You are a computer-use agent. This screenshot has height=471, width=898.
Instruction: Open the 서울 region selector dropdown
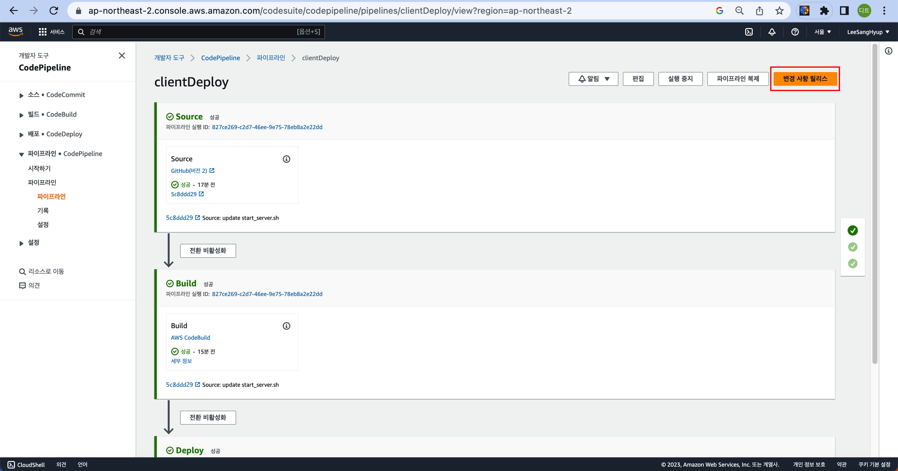click(x=822, y=32)
